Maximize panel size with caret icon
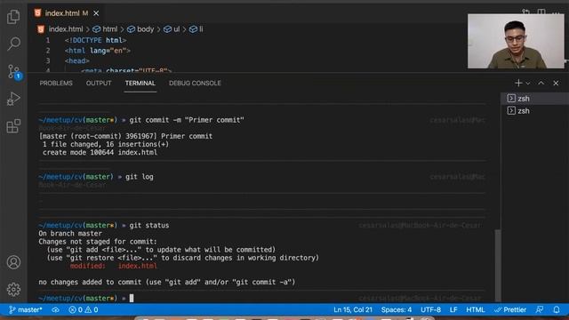The image size is (569, 320). point(541,83)
